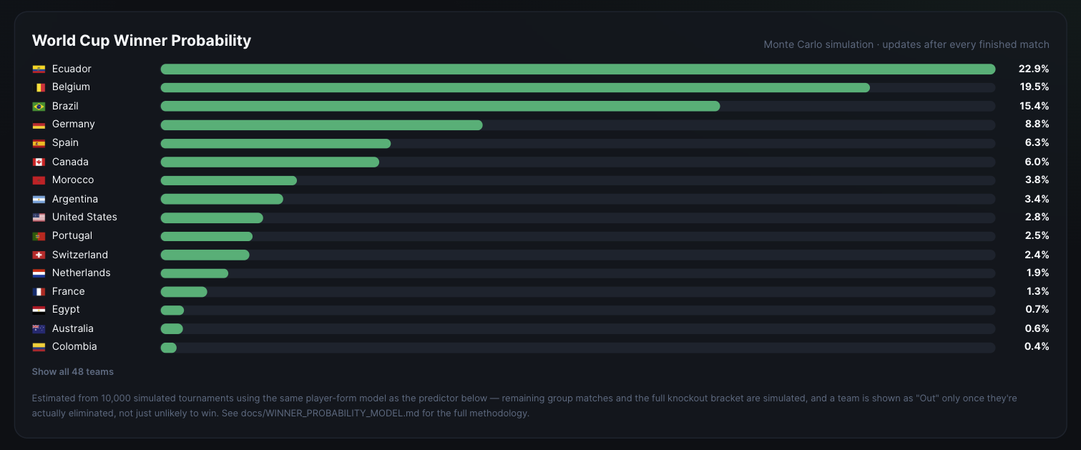The width and height of the screenshot is (1081, 450).
Task: Expand the list via Show all 48 teams
Action: (73, 372)
